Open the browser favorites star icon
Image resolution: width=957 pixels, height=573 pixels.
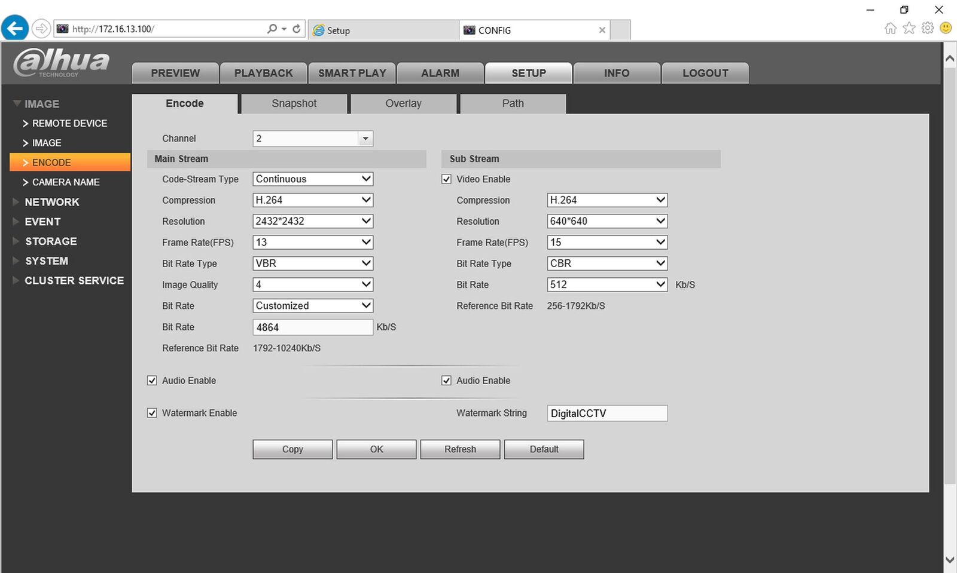pos(909,28)
